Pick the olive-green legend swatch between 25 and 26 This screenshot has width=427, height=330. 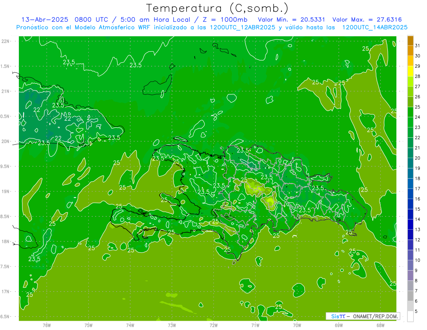[x=410, y=102]
